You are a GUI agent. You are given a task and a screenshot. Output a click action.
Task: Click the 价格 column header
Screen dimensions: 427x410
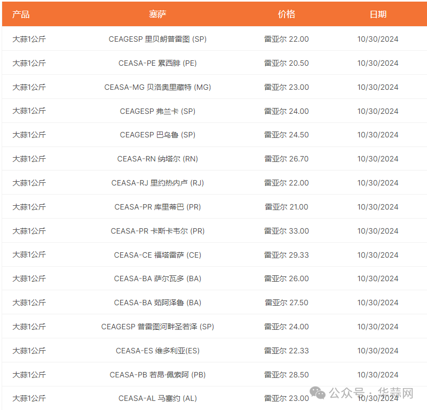pos(287,14)
